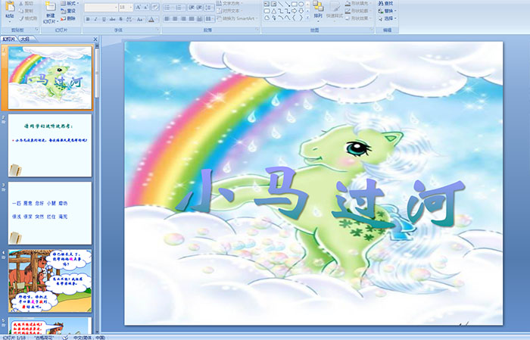Select the right arrow shape in gallery
530x340 pixels.
(x=294, y=11)
